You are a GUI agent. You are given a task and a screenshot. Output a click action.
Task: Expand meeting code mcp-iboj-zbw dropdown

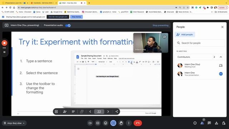(x=24, y=123)
